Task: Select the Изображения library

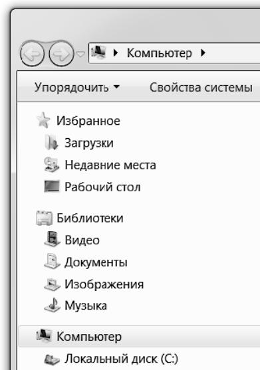Action: pos(104,284)
